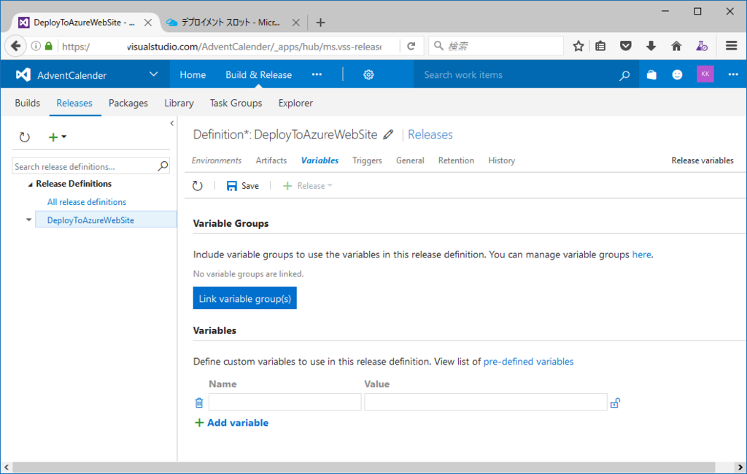This screenshot has height=474, width=747.
Task: Open the AdventCalender project dropdown chevron
Action: pyautogui.click(x=153, y=74)
